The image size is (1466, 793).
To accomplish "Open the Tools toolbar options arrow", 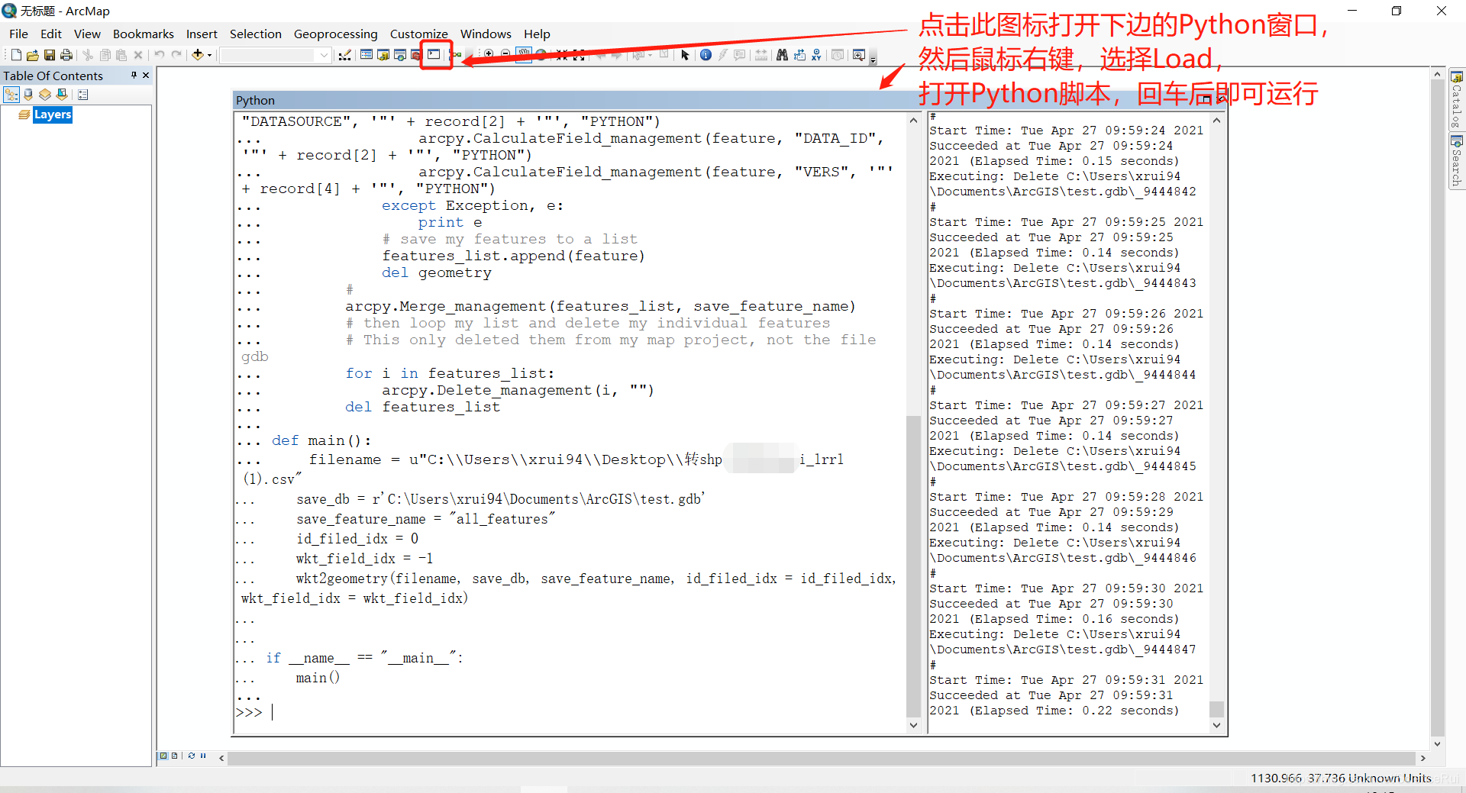I will 873,60.
